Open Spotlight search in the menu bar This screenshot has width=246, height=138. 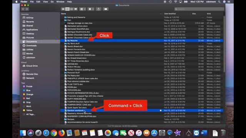coord(219,2)
